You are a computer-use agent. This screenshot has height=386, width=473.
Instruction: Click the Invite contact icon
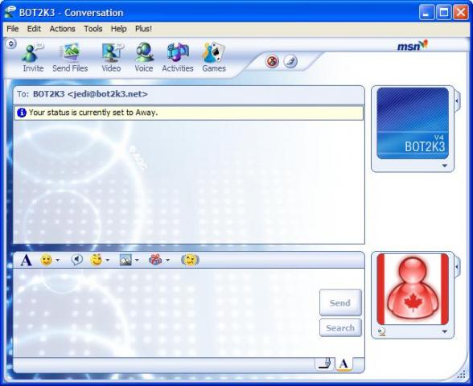pos(32,57)
